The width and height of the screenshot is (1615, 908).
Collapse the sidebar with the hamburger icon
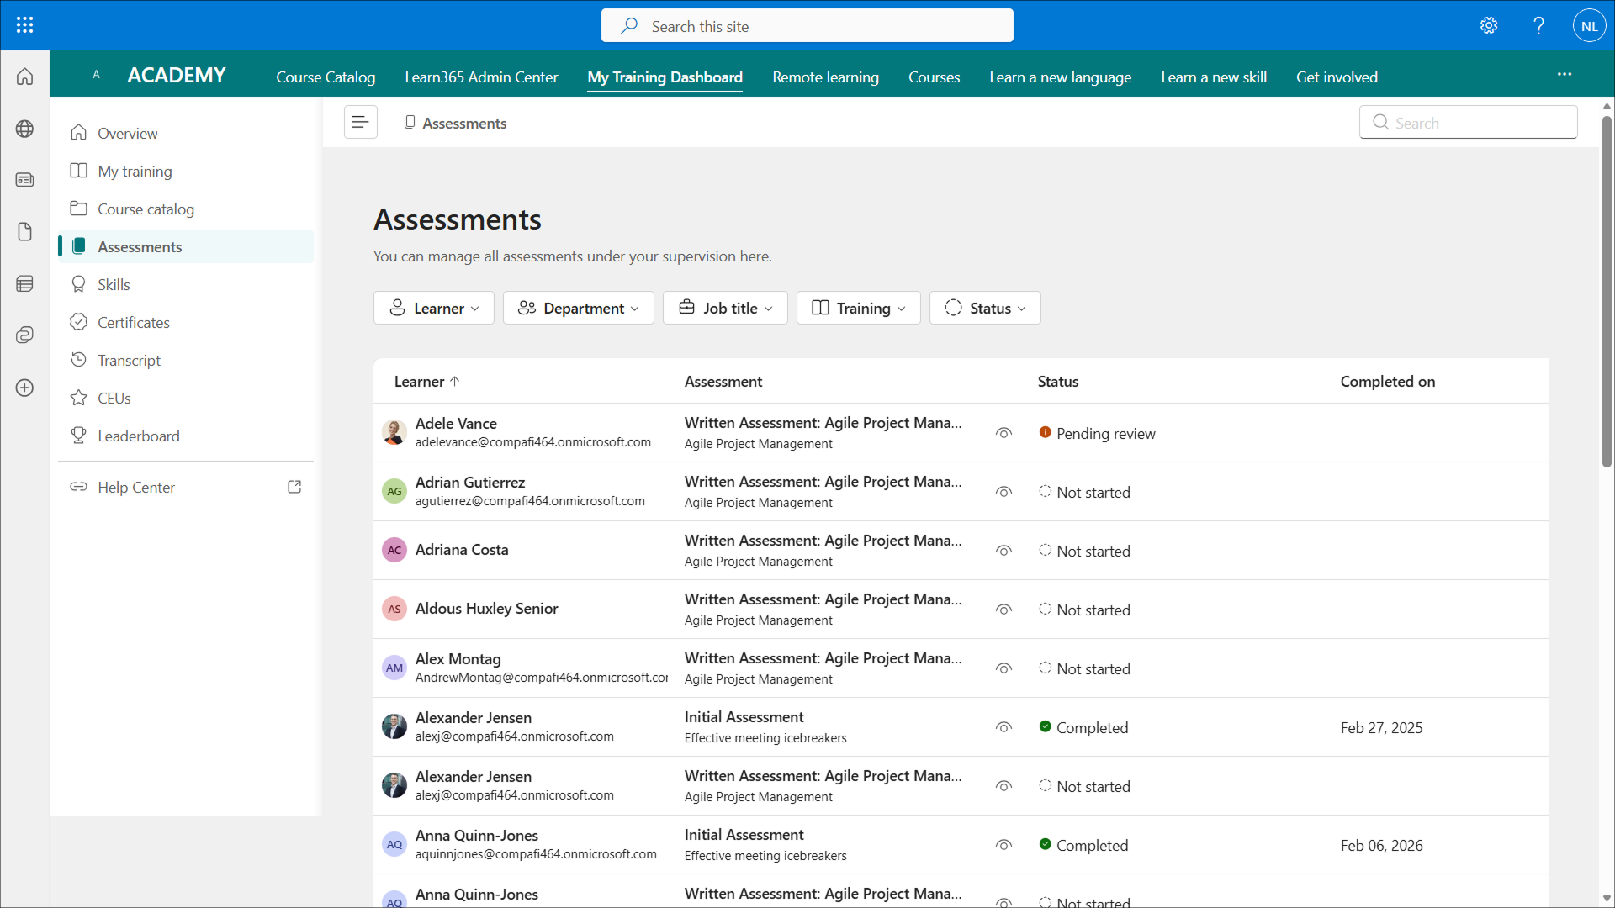pos(360,123)
